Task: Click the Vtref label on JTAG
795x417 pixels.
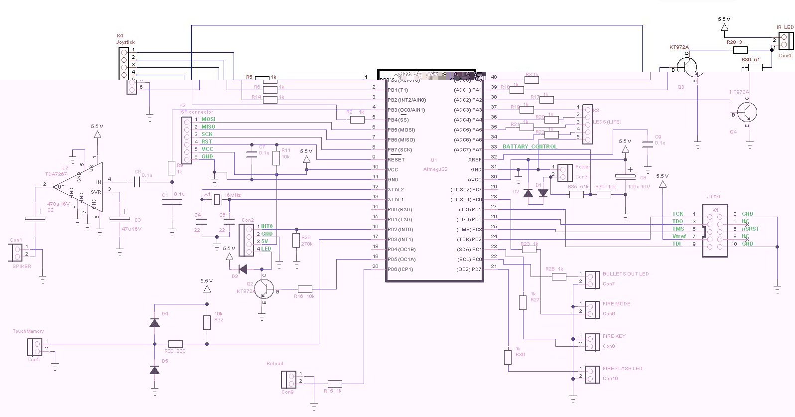Action: [679, 237]
